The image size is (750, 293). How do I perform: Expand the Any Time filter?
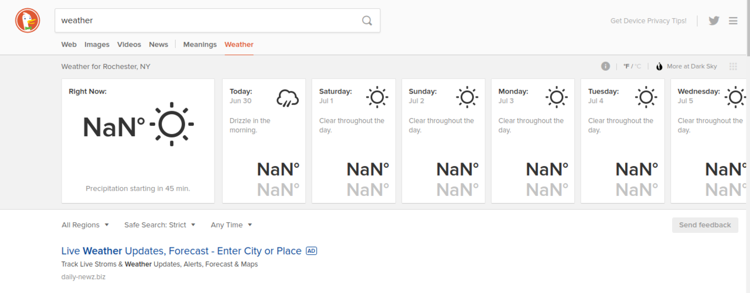(231, 225)
